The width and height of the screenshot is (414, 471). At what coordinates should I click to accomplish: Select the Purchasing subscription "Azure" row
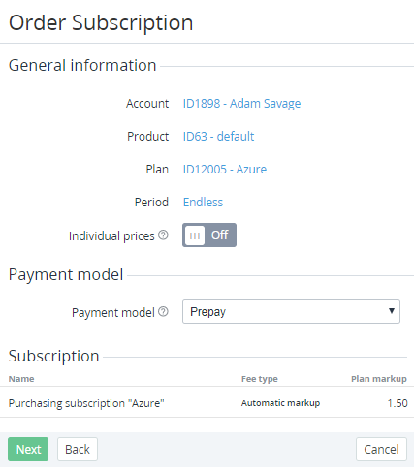click(207, 402)
